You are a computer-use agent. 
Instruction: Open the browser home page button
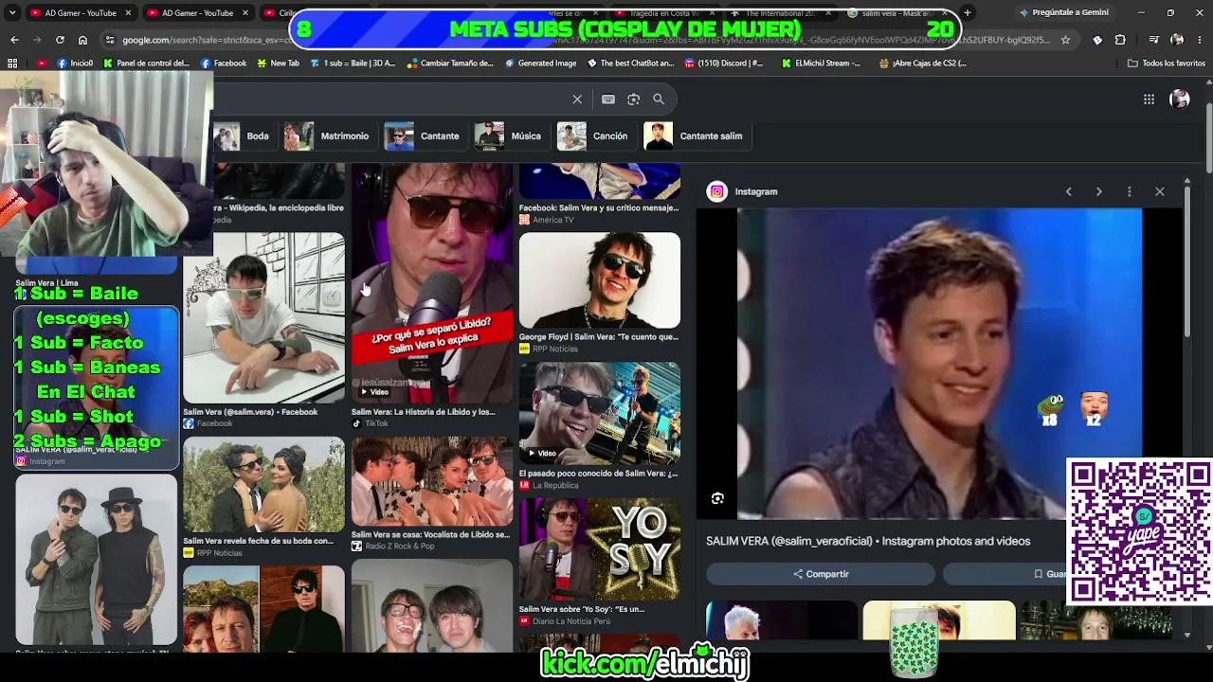click(82, 40)
